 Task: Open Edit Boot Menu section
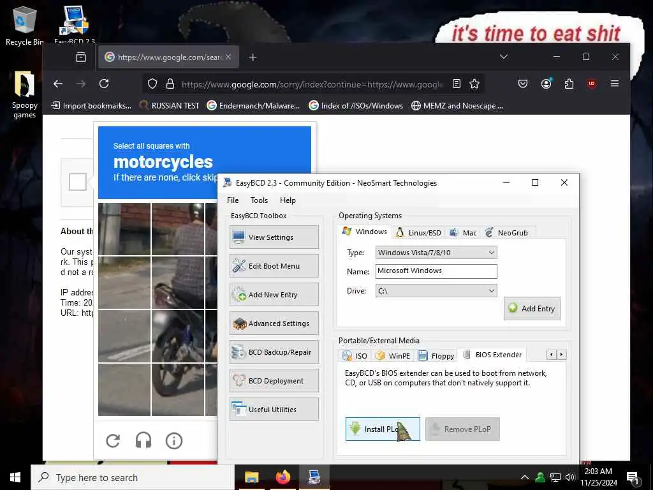click(274, 266)
